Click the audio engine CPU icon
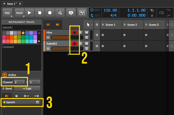Screen dimensions: 174x115 tap(92, 10)
